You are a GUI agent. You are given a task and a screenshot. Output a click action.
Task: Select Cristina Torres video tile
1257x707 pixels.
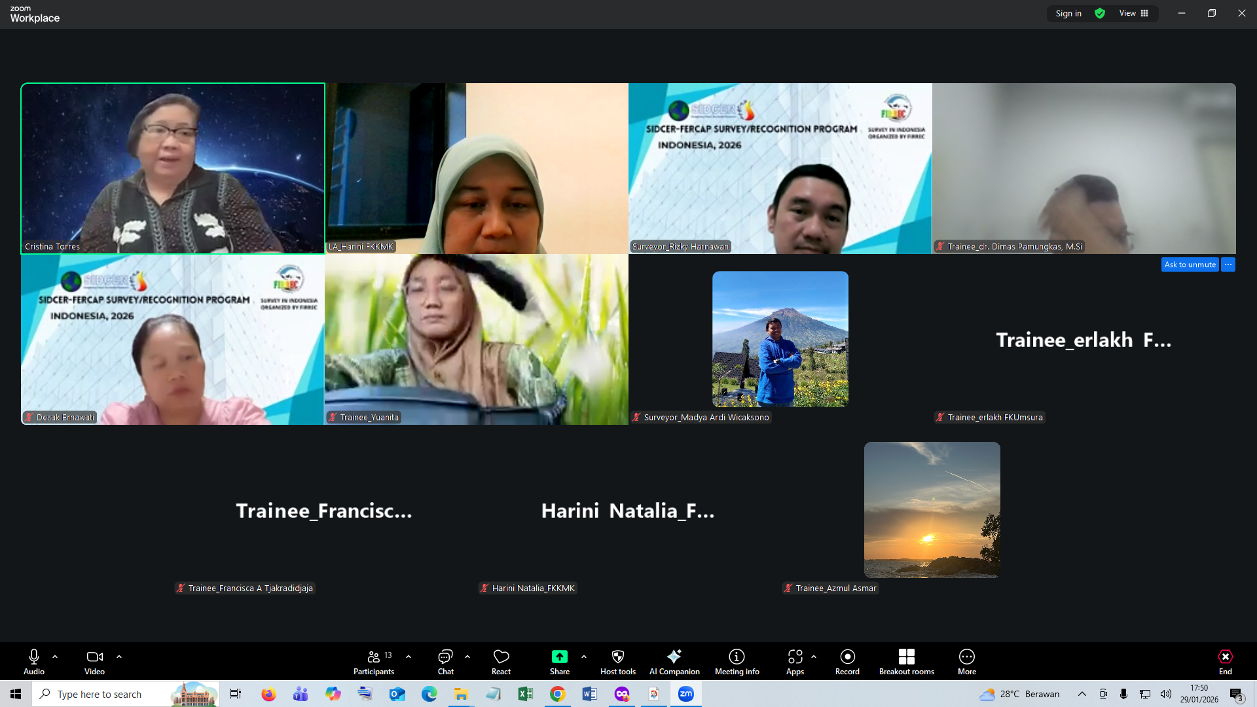173,168
